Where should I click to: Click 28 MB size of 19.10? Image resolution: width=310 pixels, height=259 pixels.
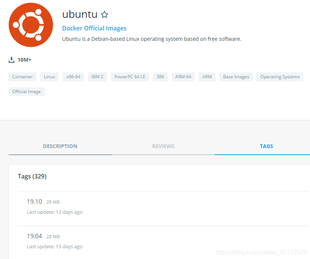coord(53,202)
